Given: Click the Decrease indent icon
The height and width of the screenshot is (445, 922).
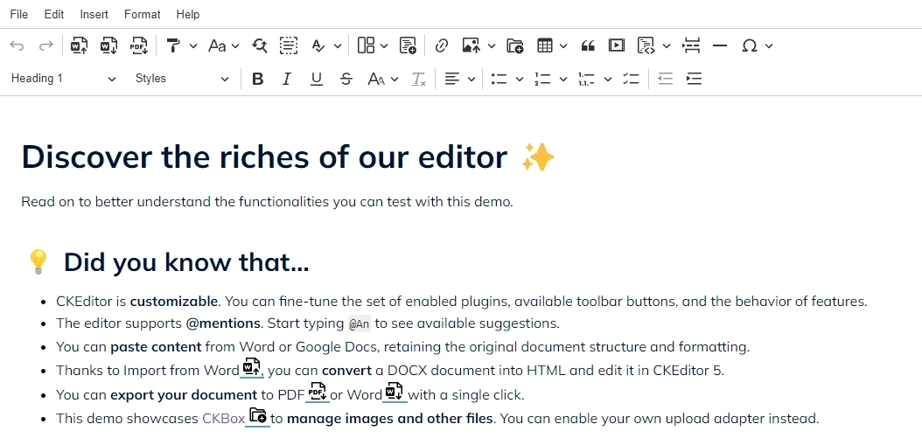Looking at the screenshot, I should 665,79.
